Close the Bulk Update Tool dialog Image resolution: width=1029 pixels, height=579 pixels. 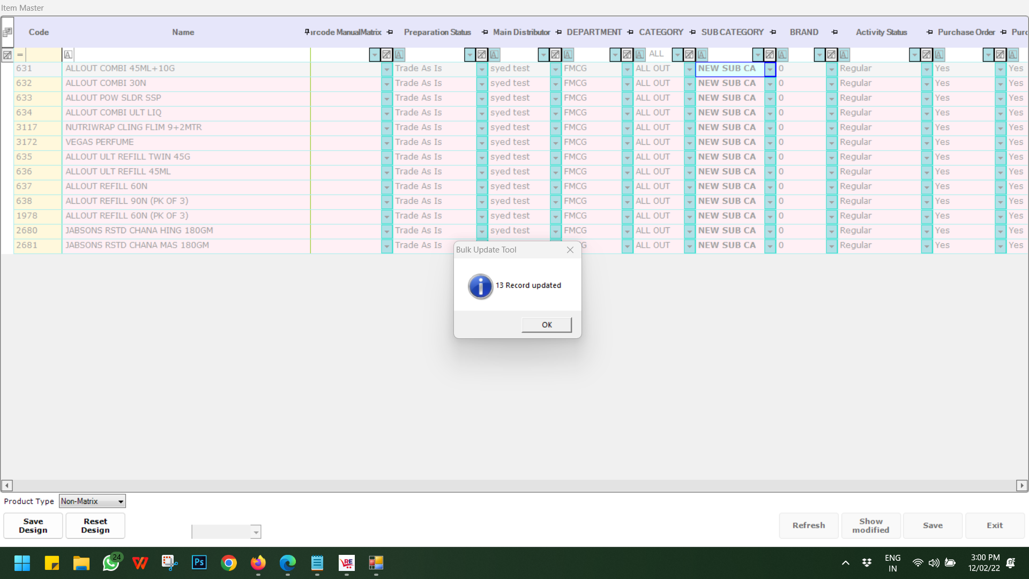(x=570, y=250)
